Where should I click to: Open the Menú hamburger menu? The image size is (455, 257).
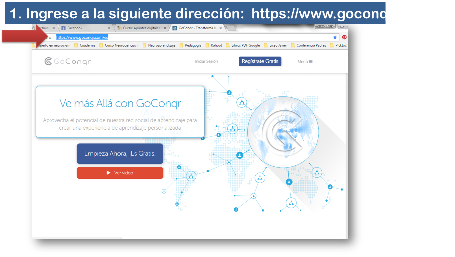click(x=305, y=62)
